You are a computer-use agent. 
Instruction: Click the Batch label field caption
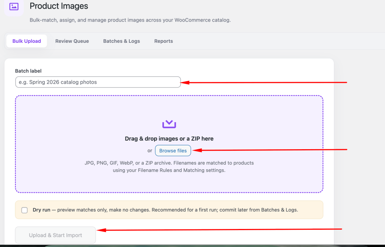coord(28,71)
